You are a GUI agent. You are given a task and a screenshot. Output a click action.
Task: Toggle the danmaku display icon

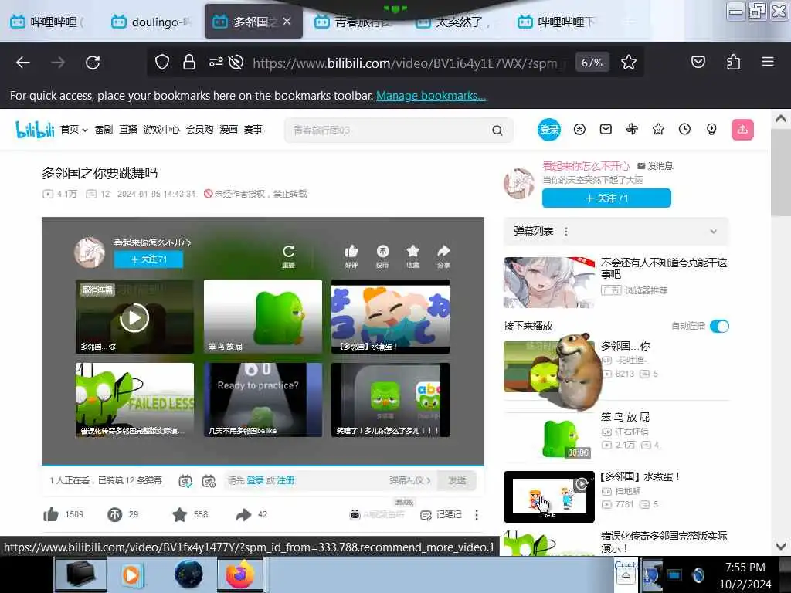coord(185,481)
